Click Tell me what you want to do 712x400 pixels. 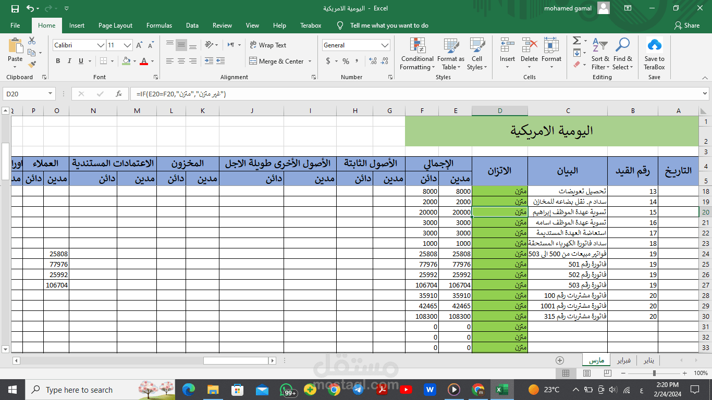pos(389,26)
